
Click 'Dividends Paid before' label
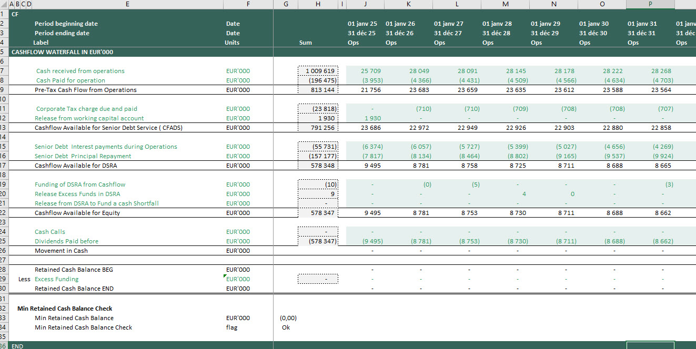pyautogui.click(x=66, y=241)
